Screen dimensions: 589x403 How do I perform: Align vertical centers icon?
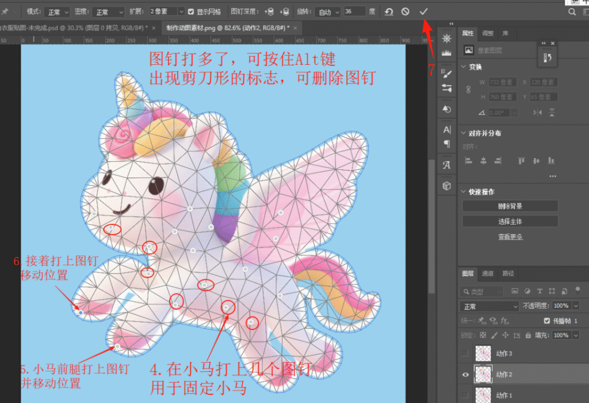click(x=537, y=161)
